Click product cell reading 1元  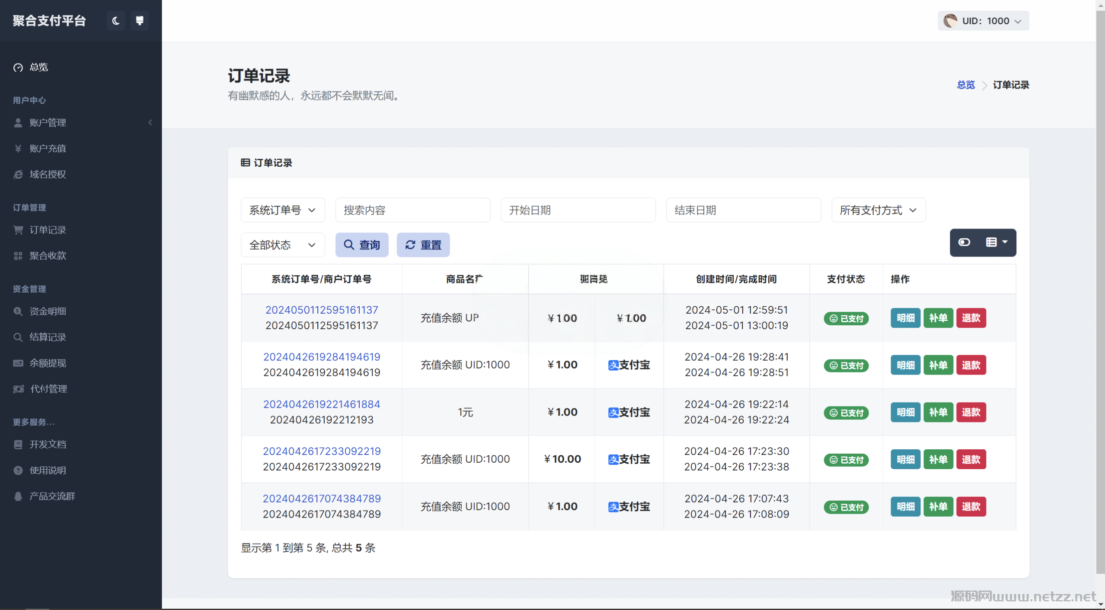pyautogui.click(x=465, y=412)
